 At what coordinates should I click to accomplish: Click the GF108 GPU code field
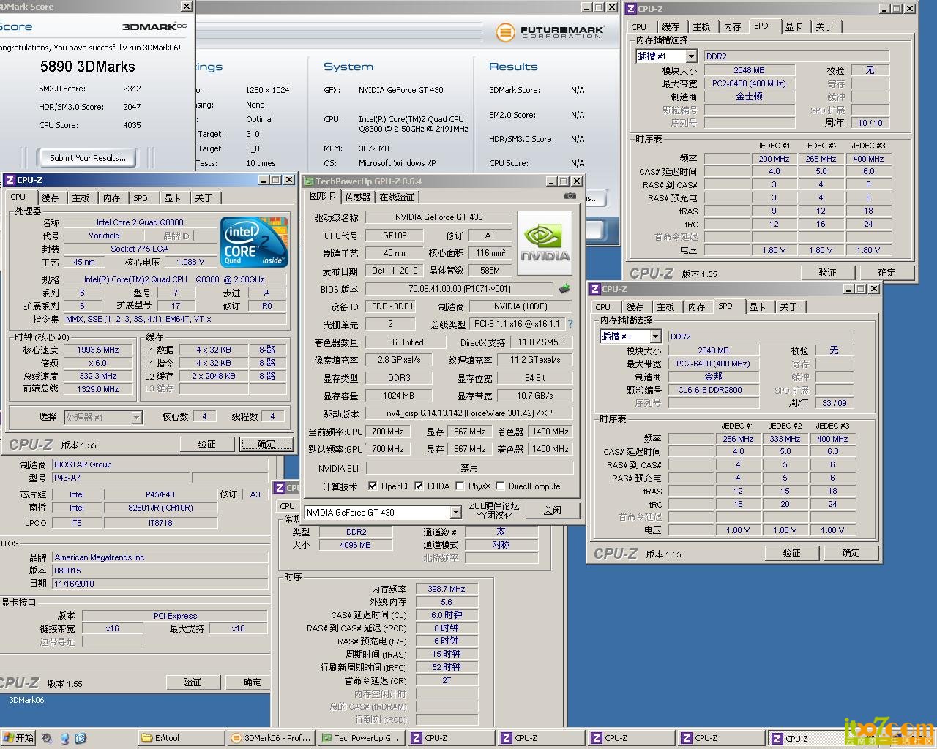(x=395, y=236)
